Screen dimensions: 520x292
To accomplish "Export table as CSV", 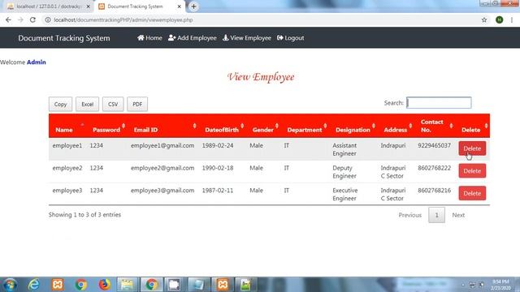I will coord(113,104).
